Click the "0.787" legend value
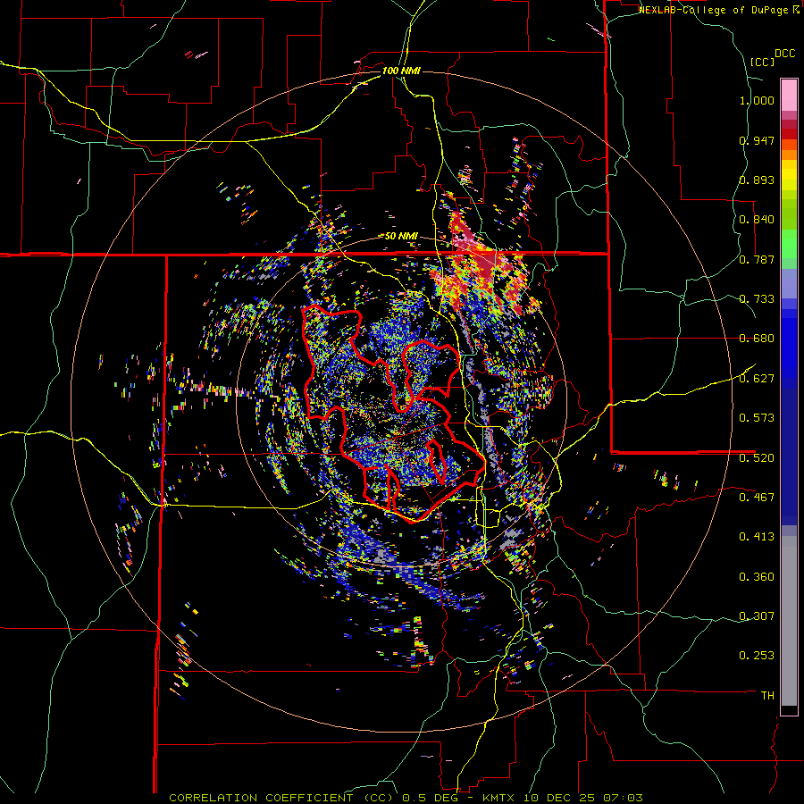The width and height of the screenshot is (804, 804). click(x=757, y=259)
